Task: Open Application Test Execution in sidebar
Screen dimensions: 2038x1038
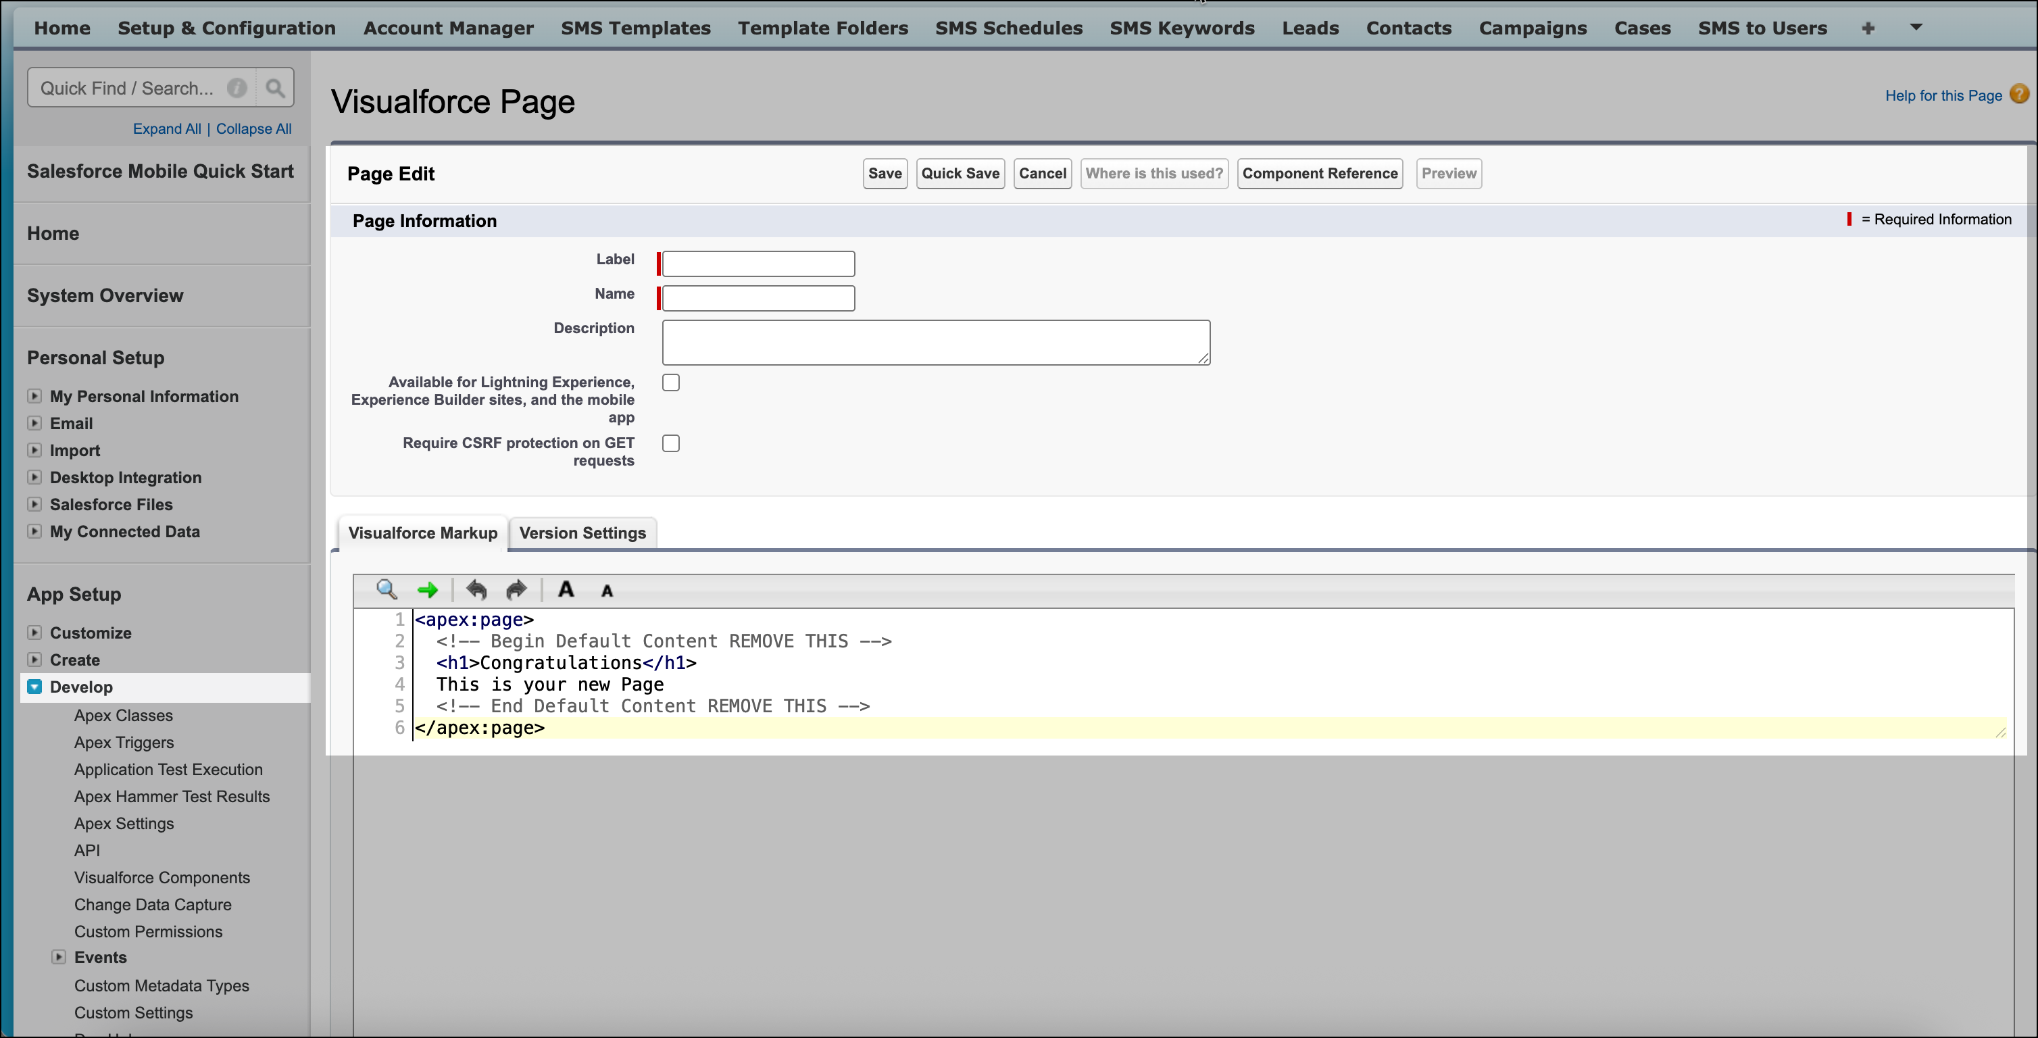Action: tap(168, 769)
